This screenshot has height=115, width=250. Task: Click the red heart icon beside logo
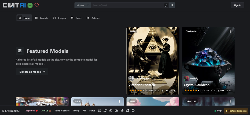click(36, 5)
